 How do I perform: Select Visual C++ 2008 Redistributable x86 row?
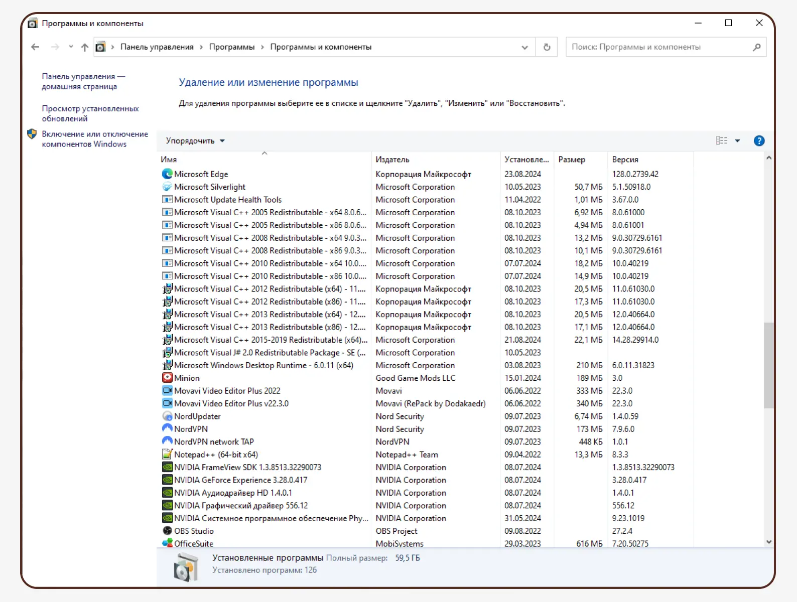coord(427,250)
